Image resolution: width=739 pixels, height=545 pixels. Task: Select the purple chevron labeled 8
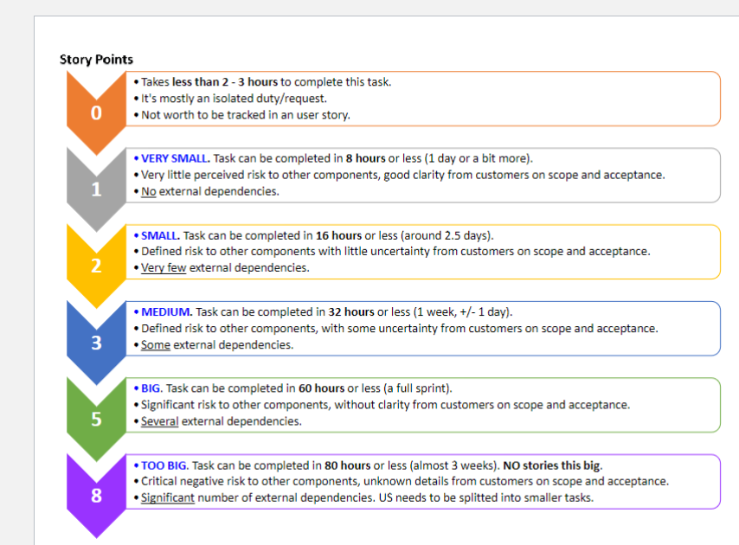[95, 496]
